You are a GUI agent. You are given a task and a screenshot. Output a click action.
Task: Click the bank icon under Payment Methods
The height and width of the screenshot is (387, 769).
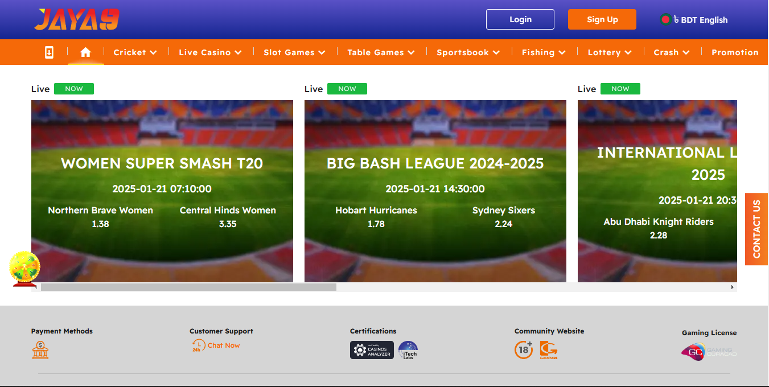click(x=40, y=350)
